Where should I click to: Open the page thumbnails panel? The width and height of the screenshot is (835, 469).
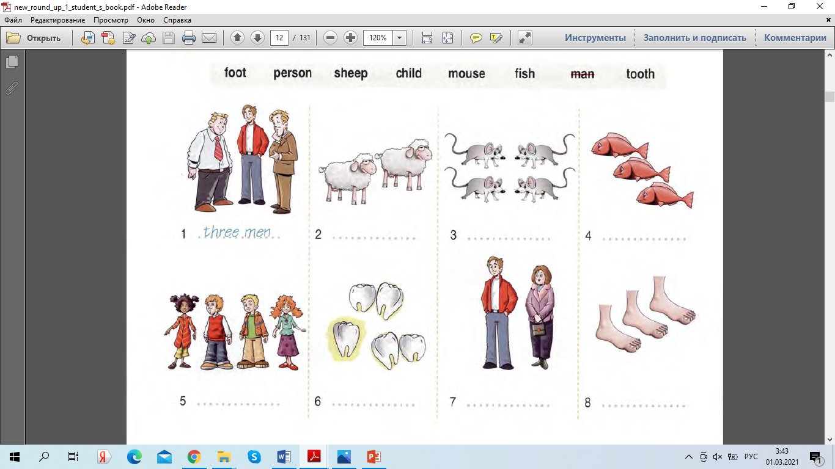point(12,62)
